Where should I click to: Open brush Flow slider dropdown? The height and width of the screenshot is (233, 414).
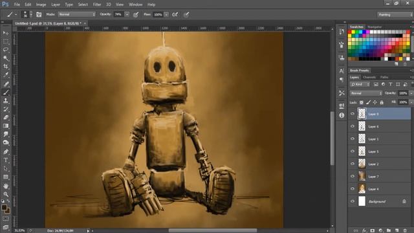pos(166,14)
